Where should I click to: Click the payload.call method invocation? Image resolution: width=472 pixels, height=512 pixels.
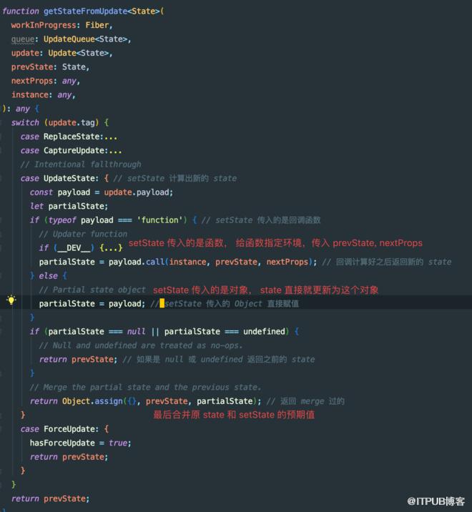(137, 262)
